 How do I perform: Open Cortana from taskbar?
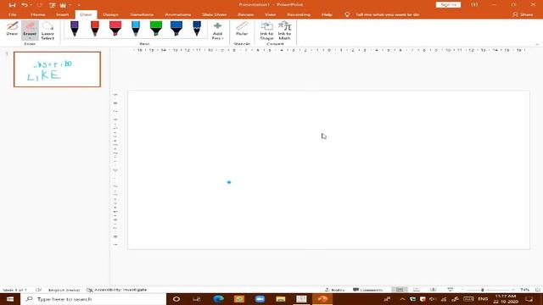176,299
